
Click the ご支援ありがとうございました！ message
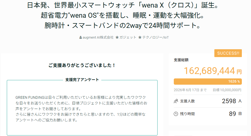[82, 65]
